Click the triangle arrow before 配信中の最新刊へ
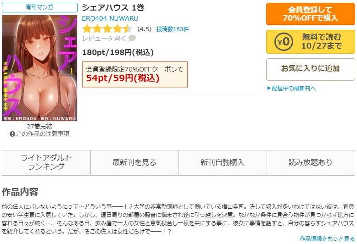 pos(269,88)
